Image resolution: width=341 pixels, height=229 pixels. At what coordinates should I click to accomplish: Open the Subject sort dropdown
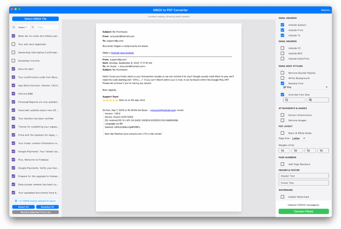(x=23, y=27)
